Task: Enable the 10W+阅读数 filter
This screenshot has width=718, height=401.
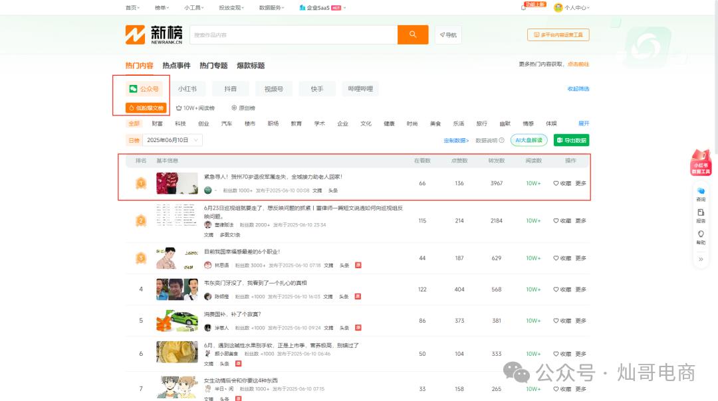Action: pyautogui.click(x=195, y=108)
